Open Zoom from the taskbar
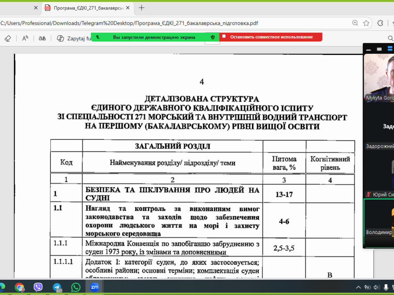The width and height of the screenshot is (394, 295). coord(94,287)
